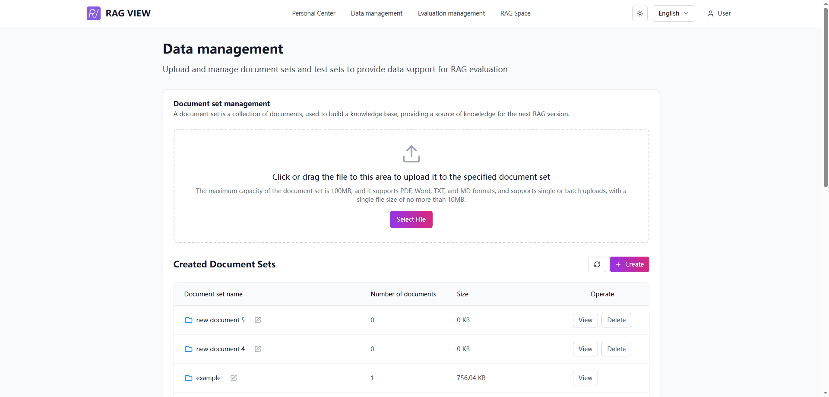This screenshot has height=397, width=829.
Task: Open the English language dropdown
Action: [x=673, y=13]
